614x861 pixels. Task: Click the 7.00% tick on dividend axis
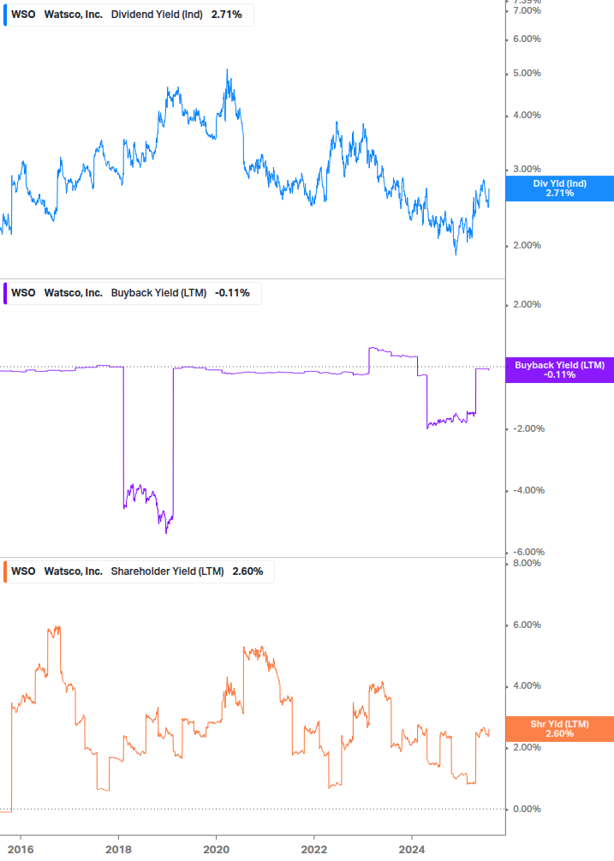(x=527, y=10)
